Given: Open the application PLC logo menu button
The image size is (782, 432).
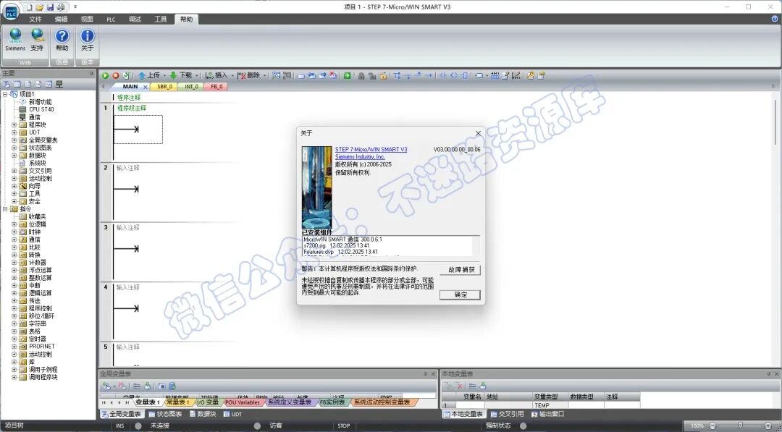Looking at the screenshot, I should pos(11,12).
